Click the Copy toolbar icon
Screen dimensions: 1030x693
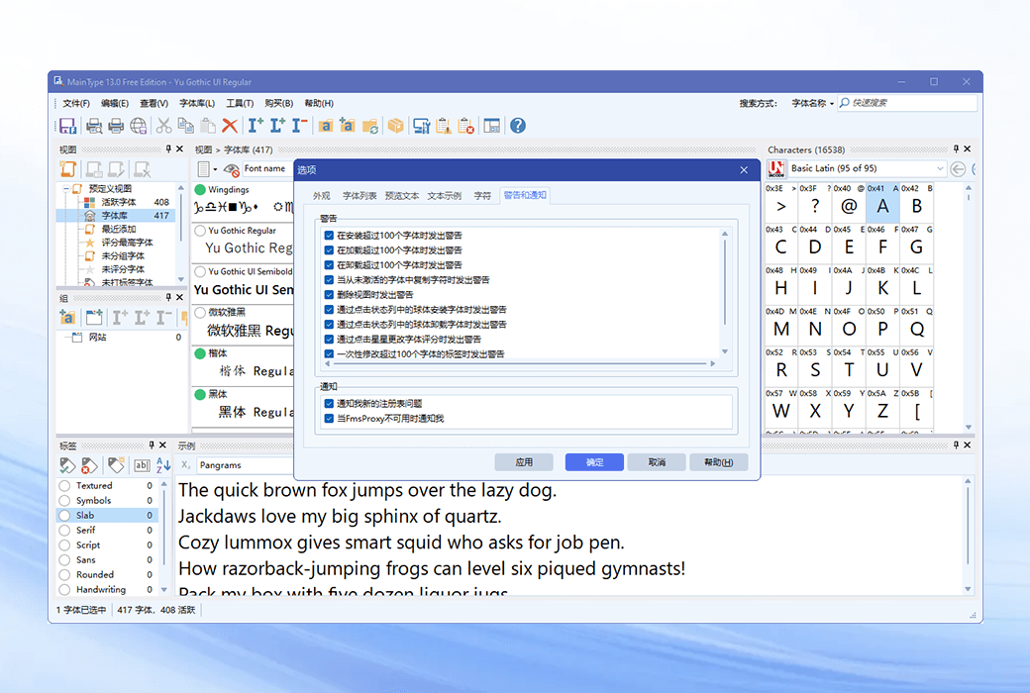pyautogui.click(x=186, y=126)
